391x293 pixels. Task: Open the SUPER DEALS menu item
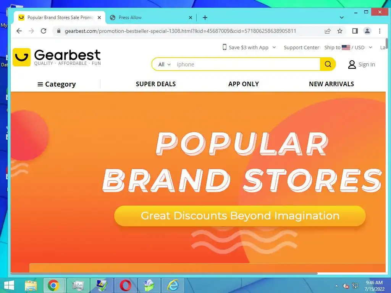[x=156, y=84]
